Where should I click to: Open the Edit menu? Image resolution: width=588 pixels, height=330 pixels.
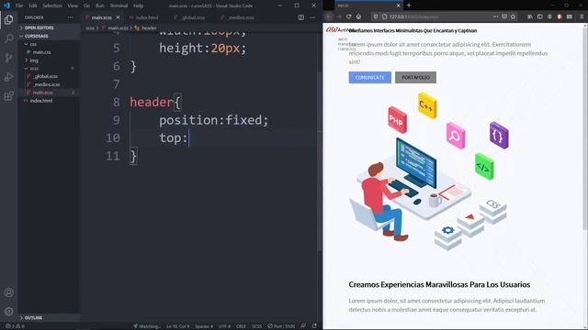point(33,5)
